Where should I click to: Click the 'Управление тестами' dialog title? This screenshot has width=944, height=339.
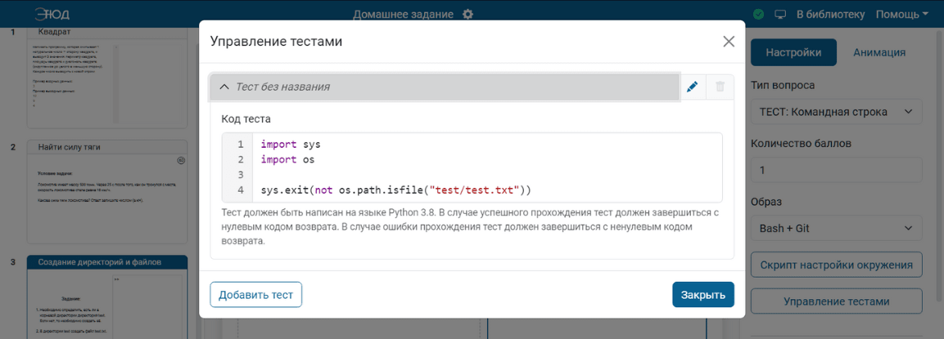(277, 42)
